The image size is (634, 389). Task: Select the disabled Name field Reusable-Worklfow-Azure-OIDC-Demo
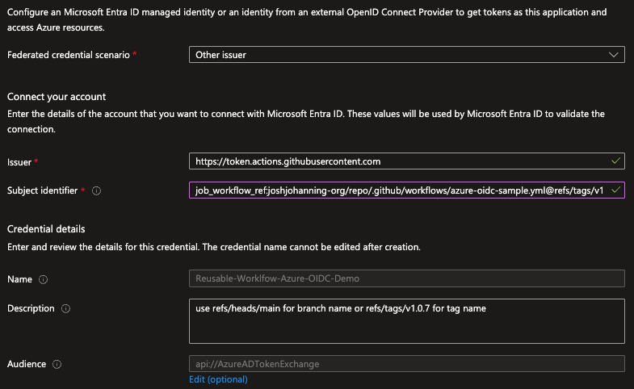coord(406,278)
